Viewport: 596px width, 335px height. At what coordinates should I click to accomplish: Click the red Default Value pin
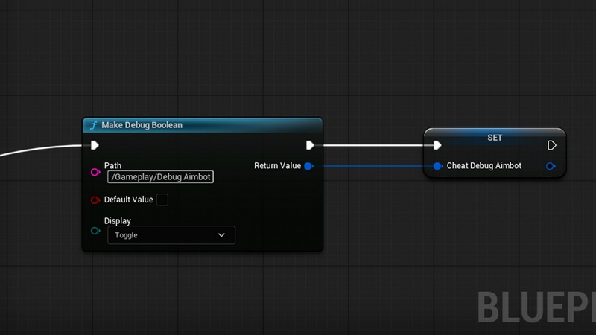[95, 200]
